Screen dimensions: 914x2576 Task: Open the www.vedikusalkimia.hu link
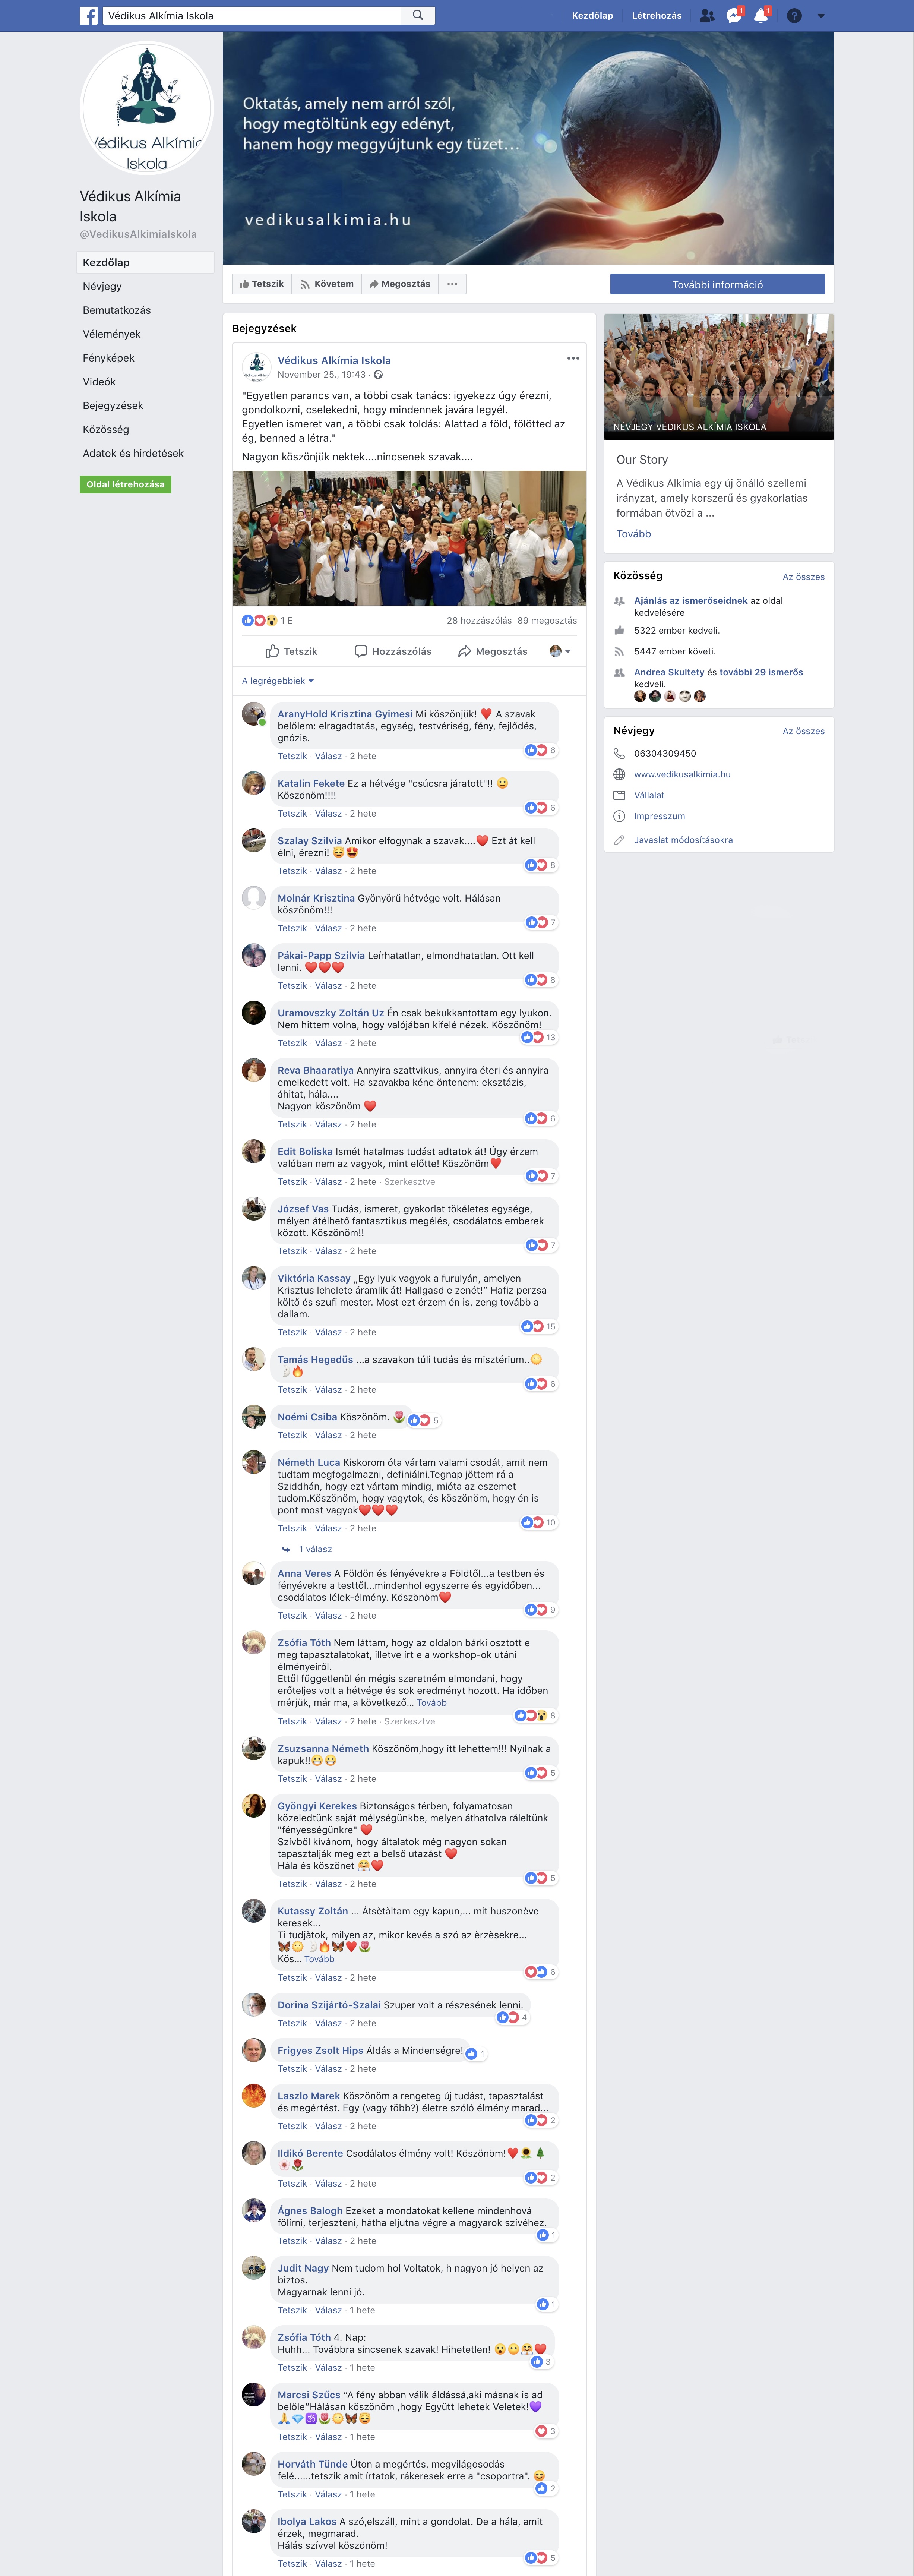682,774
